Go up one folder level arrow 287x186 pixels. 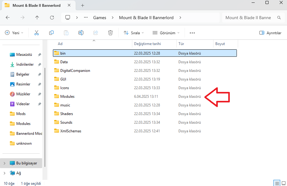click(x=37, y=18)
